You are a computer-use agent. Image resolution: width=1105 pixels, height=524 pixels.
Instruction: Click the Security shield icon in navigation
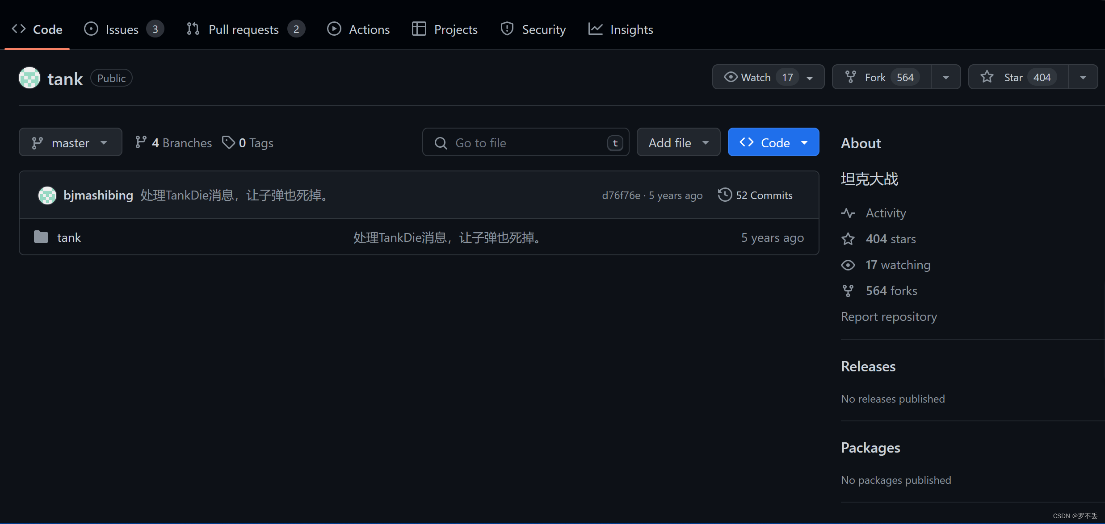(x=505, y=29)
